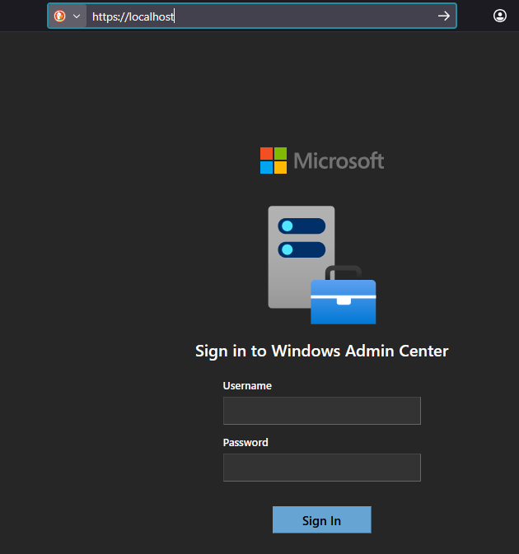Click the red square in Microsoft logo
Image resolution: width=519 pixels, height=554 pixels.
[267, 154]
